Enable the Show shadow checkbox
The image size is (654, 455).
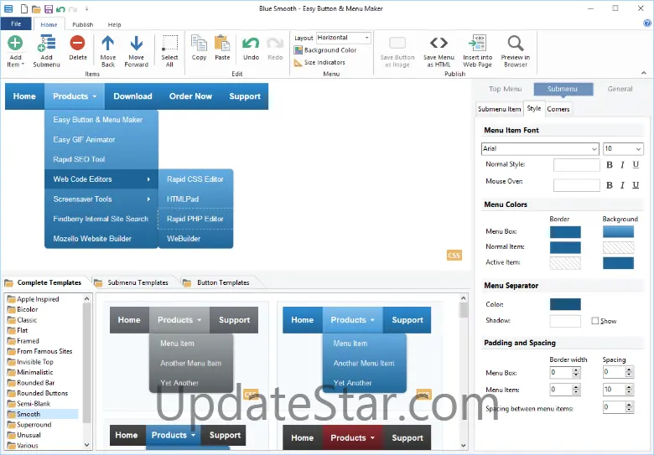coord(595,321)
